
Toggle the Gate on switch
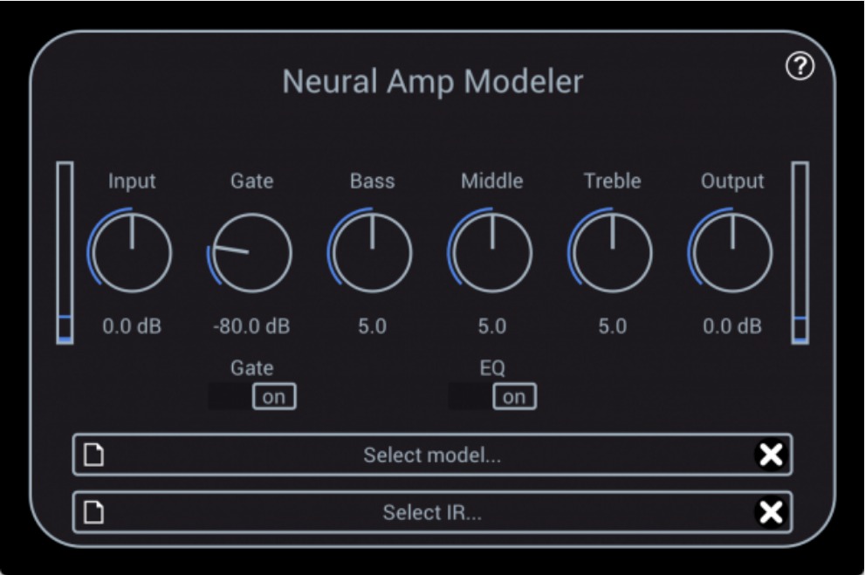(275, 394)
